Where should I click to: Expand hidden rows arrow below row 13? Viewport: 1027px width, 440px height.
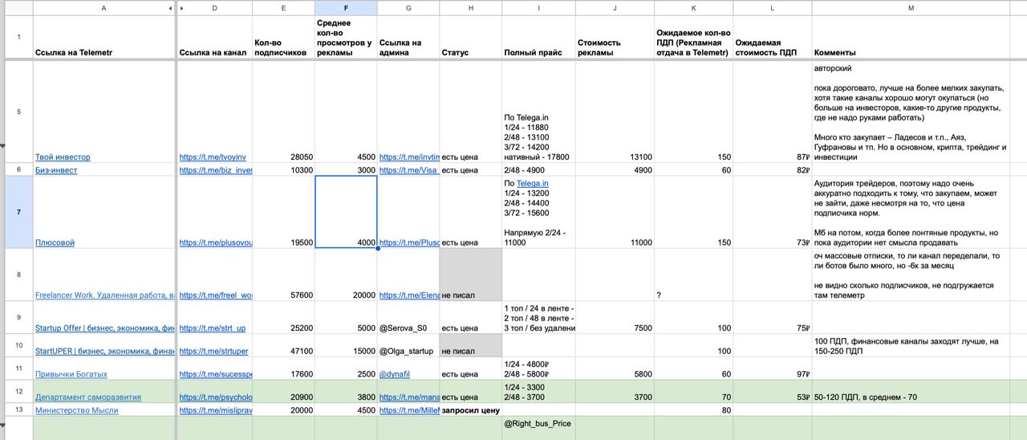[x=2, y=425]
